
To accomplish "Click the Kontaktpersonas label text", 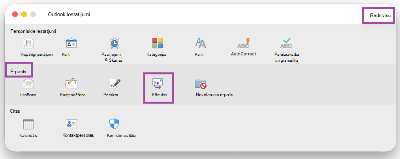I will point(78,135).
